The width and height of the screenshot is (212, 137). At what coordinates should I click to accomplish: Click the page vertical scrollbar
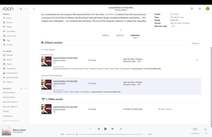pos(211,87)
